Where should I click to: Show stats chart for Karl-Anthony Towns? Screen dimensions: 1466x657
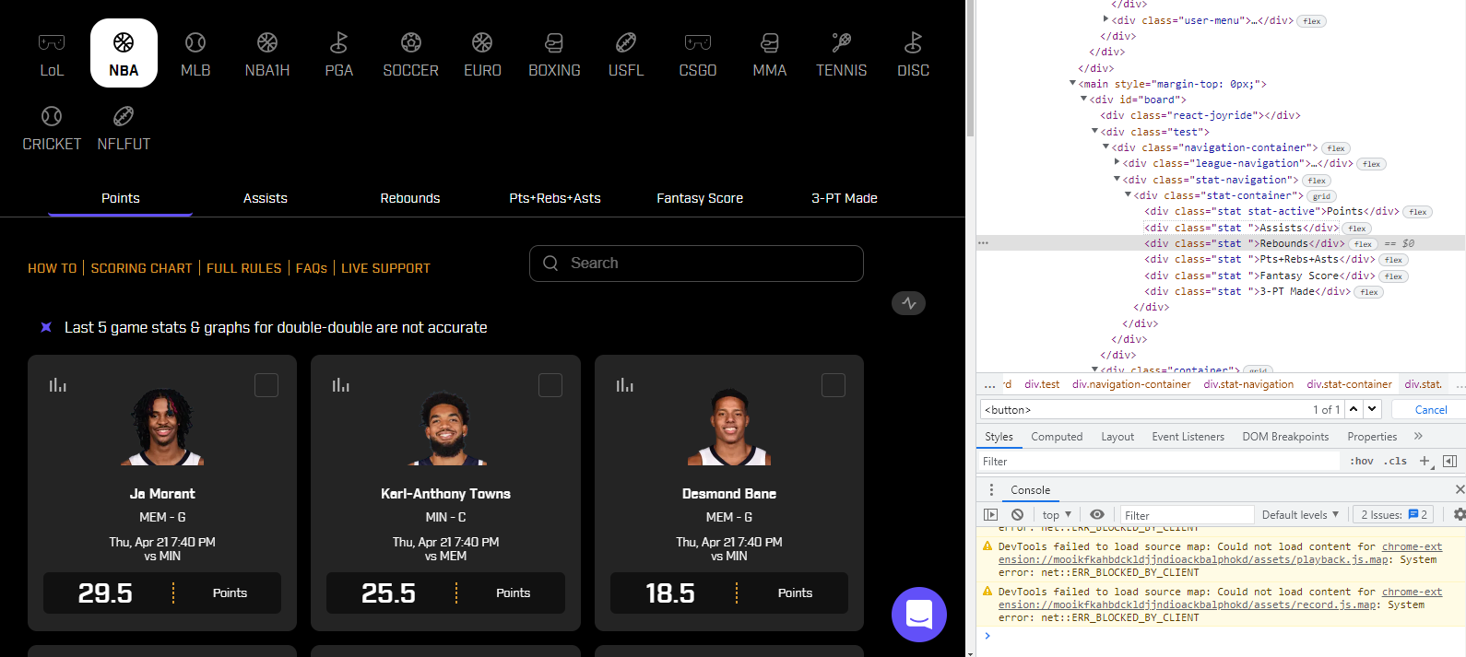tap(341, 384)
